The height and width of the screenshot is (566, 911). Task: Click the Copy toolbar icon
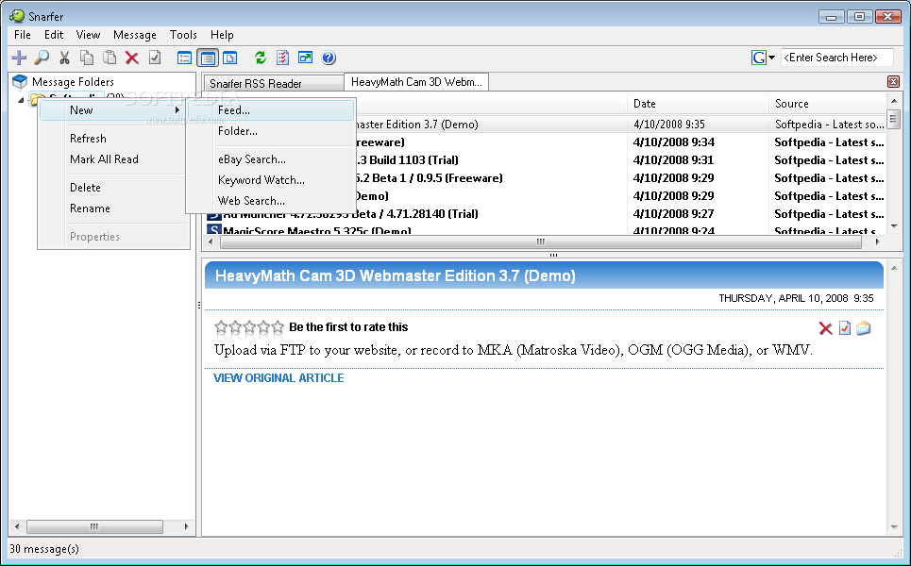(87, 58)
